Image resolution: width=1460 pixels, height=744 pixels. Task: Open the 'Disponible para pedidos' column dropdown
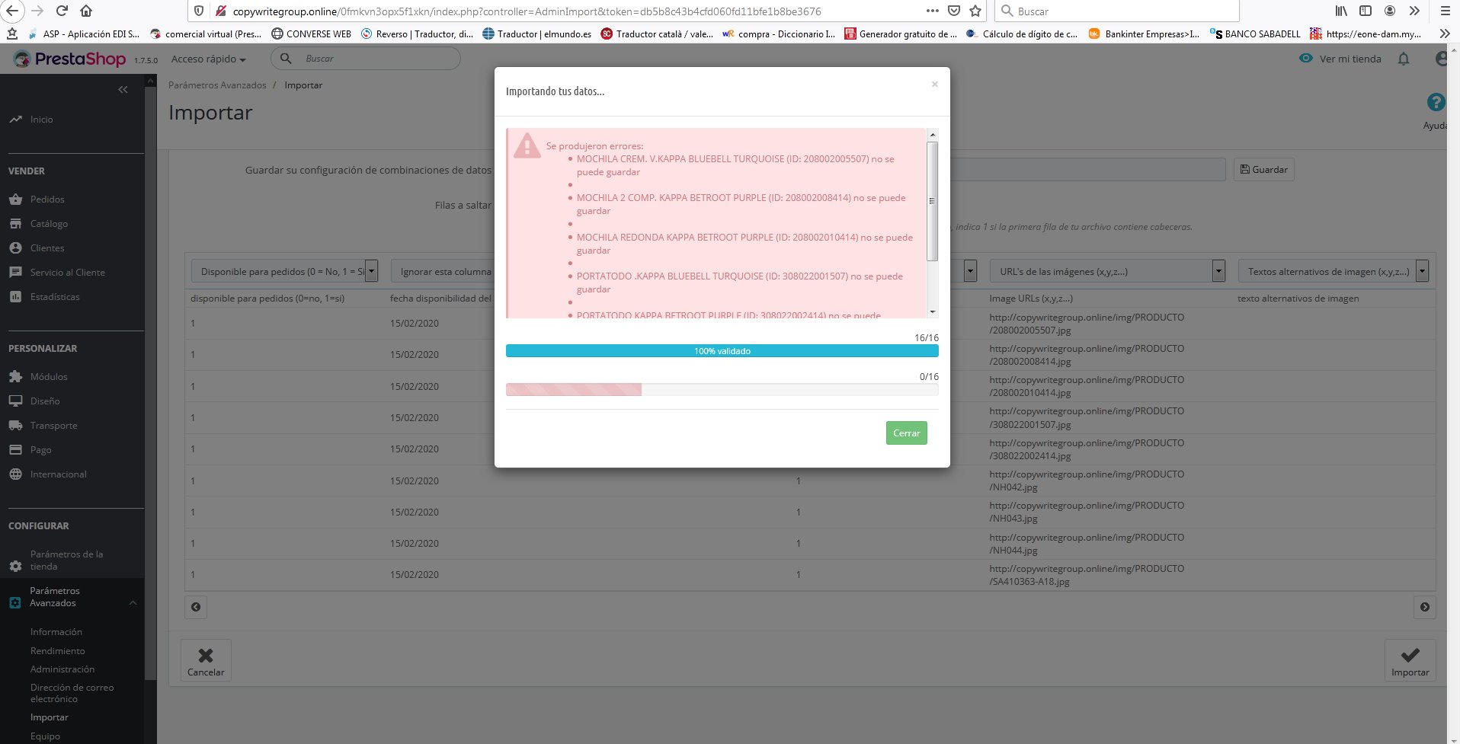[x=284, y=271]
